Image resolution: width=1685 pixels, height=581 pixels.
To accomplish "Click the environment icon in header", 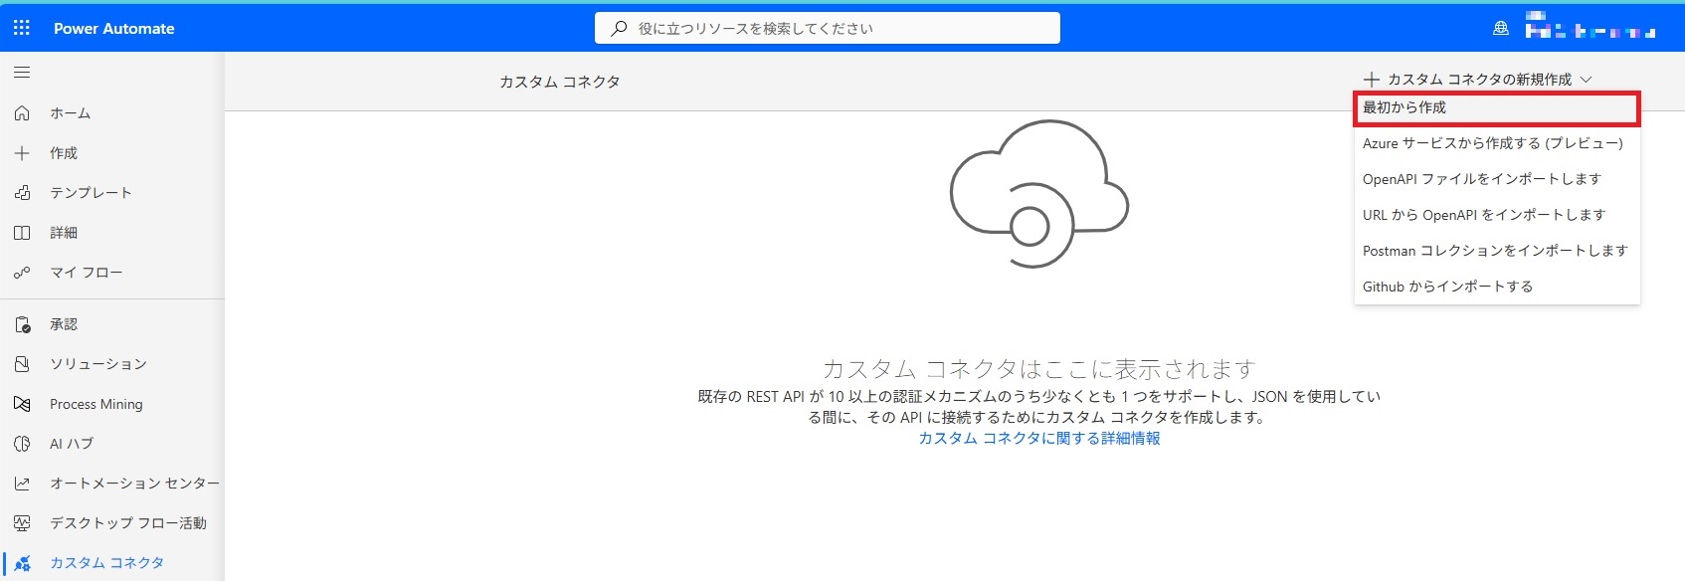I will (x=1501, y=29).
